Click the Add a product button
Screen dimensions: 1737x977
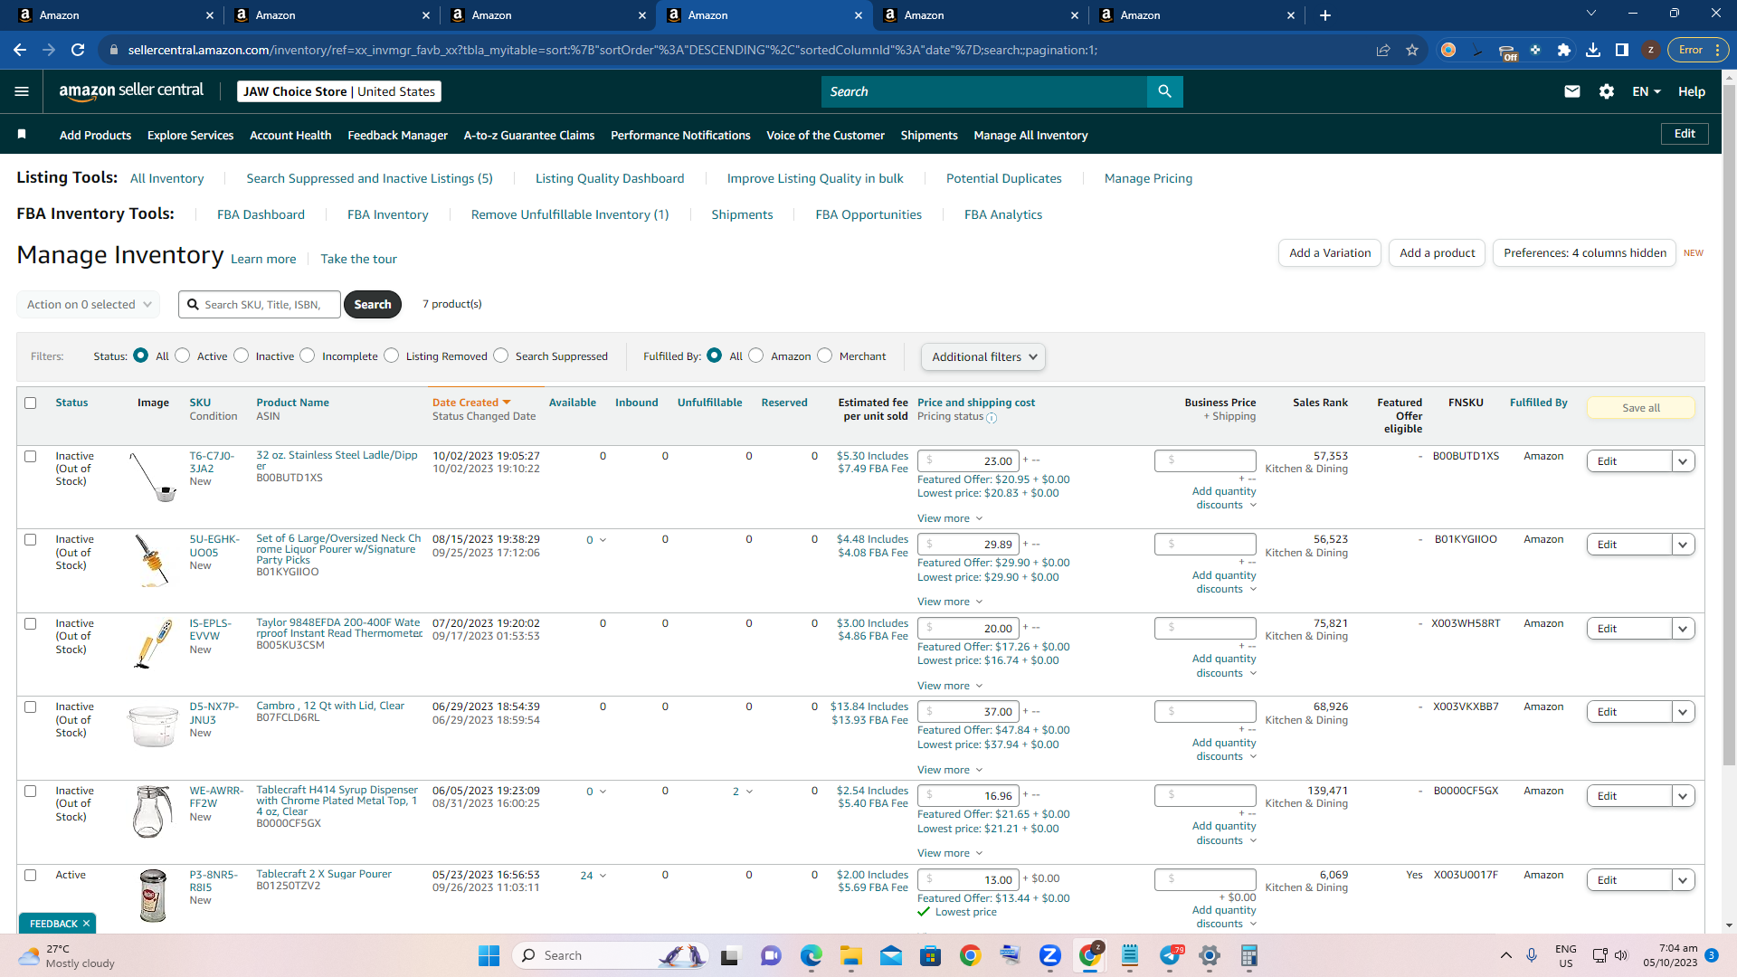click(1438, 253)
